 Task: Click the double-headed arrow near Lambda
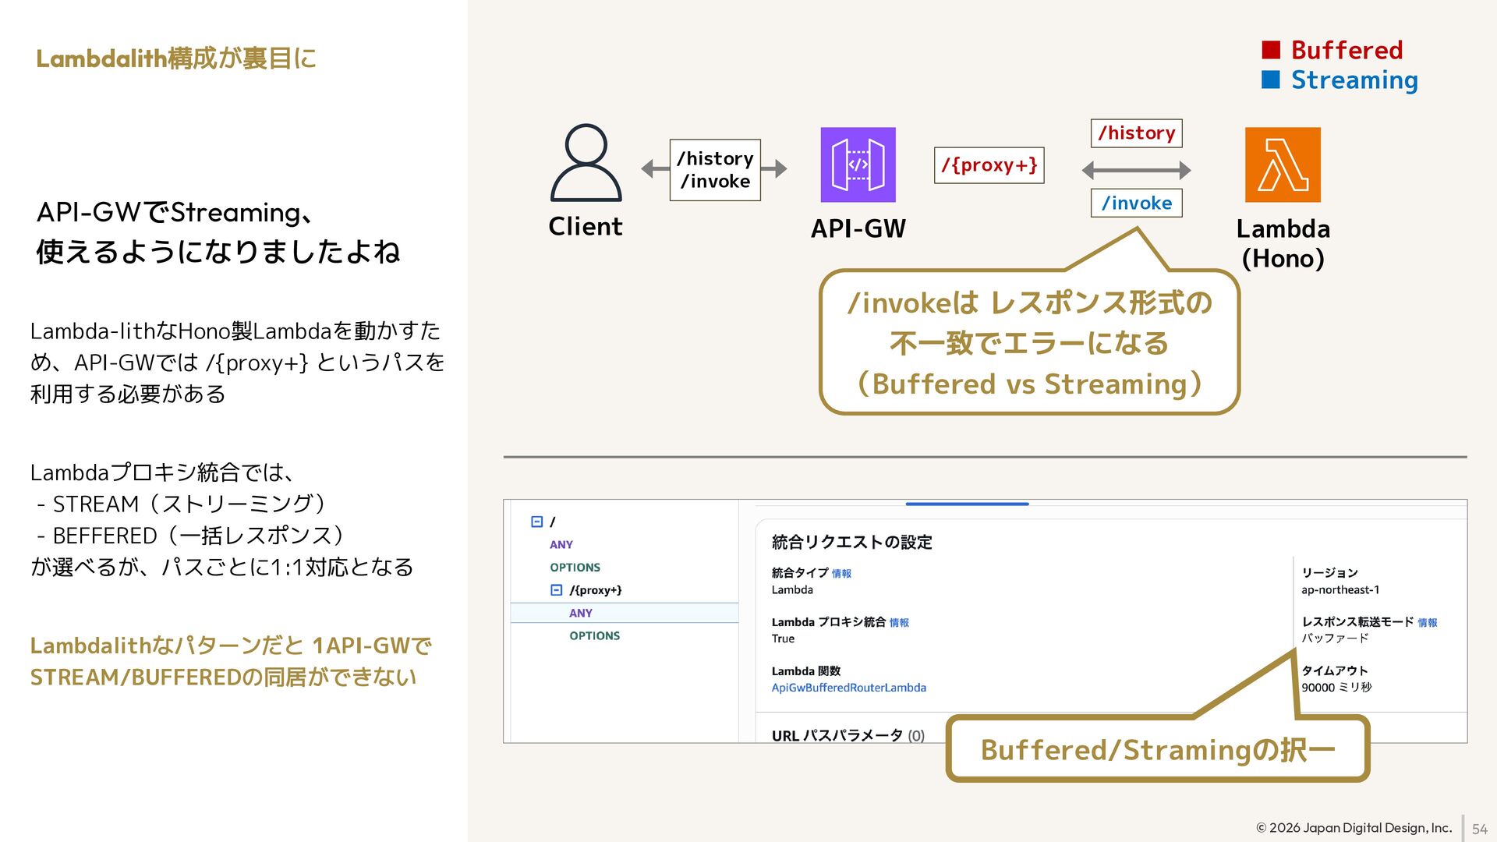(x=1136, y=170)
